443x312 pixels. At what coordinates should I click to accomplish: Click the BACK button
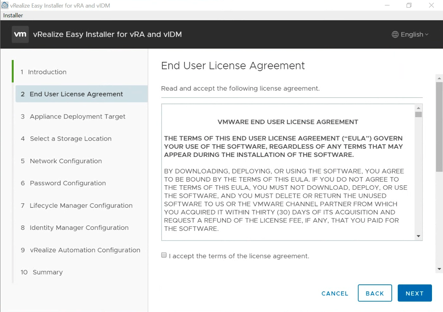(375, 293)
